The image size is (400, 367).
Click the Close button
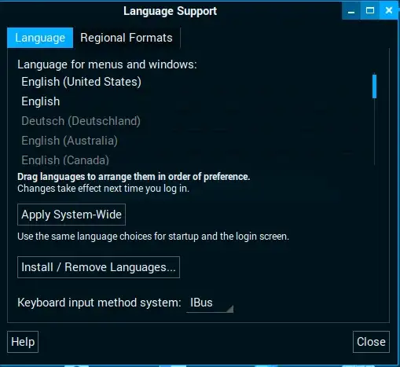pyautogui.click(x=371, y=342)
